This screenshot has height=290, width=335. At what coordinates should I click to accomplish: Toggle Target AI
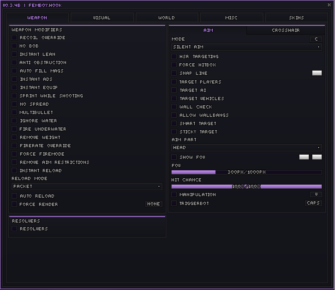coord(174,90)
